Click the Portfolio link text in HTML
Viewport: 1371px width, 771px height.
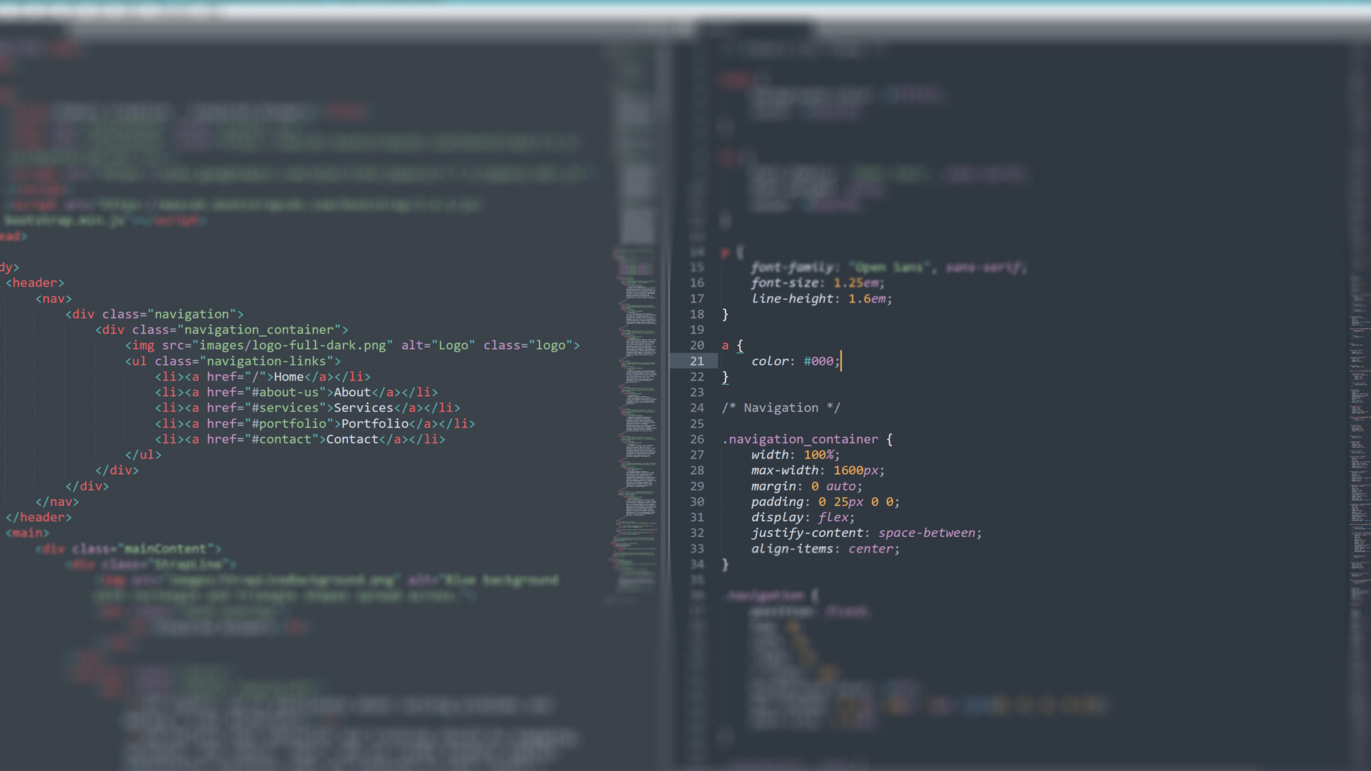[x=374, y=423]
